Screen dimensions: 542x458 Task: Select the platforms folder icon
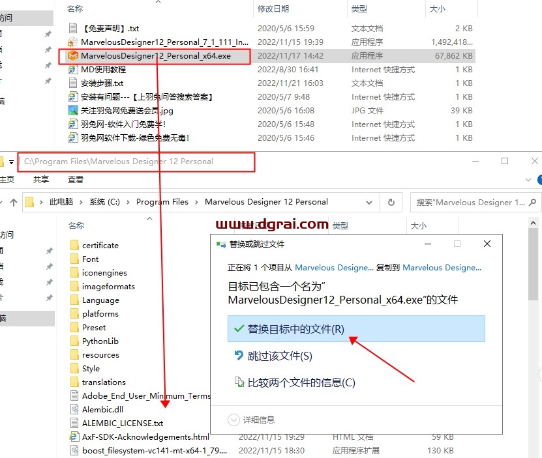[x=74, y=313]
